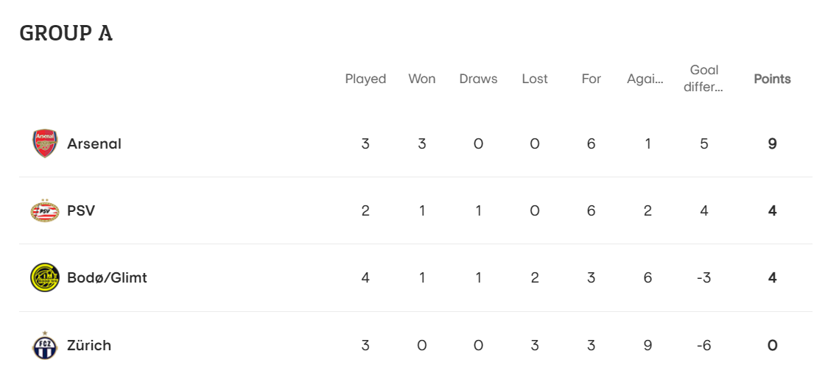Click the Won column header

coord(421,79)
